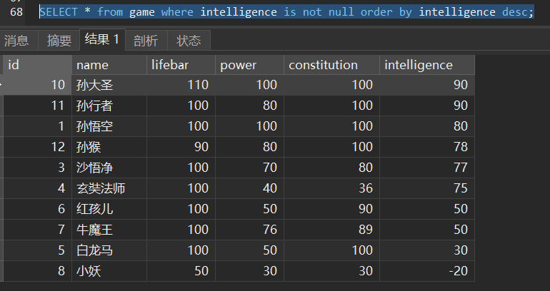Screen dimensions: 550x291
Task: Select the 小妖 name cell
Action: [109, 271]
